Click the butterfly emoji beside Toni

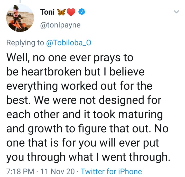pyautogui.click(x=62, y=12)
